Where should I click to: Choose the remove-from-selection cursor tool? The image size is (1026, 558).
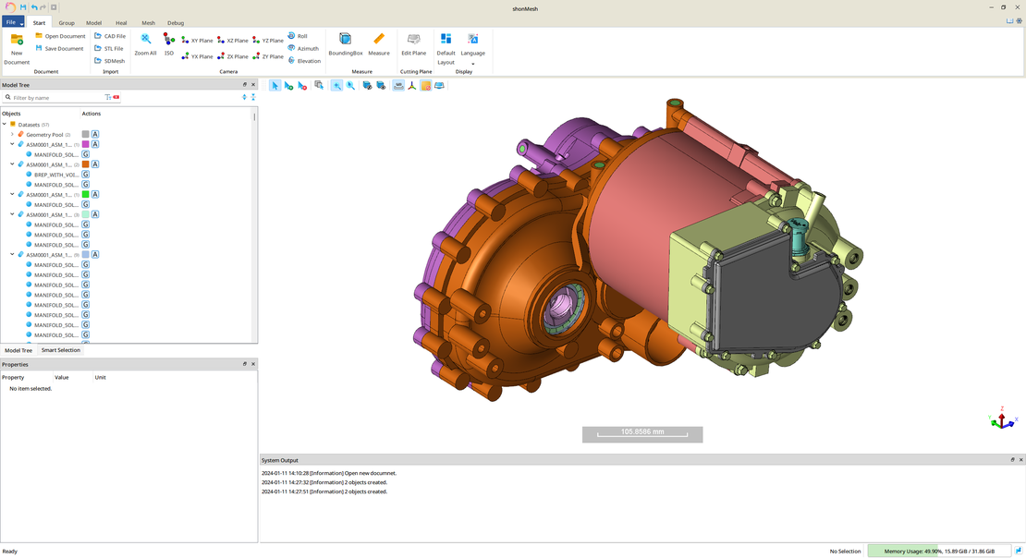pos(302,86)
